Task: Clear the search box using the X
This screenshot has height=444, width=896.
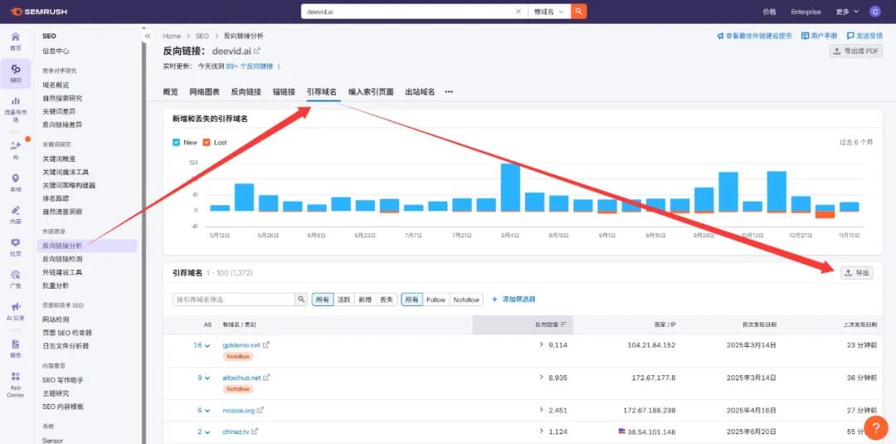Action: pyautogui.click(x=519, y=12)
